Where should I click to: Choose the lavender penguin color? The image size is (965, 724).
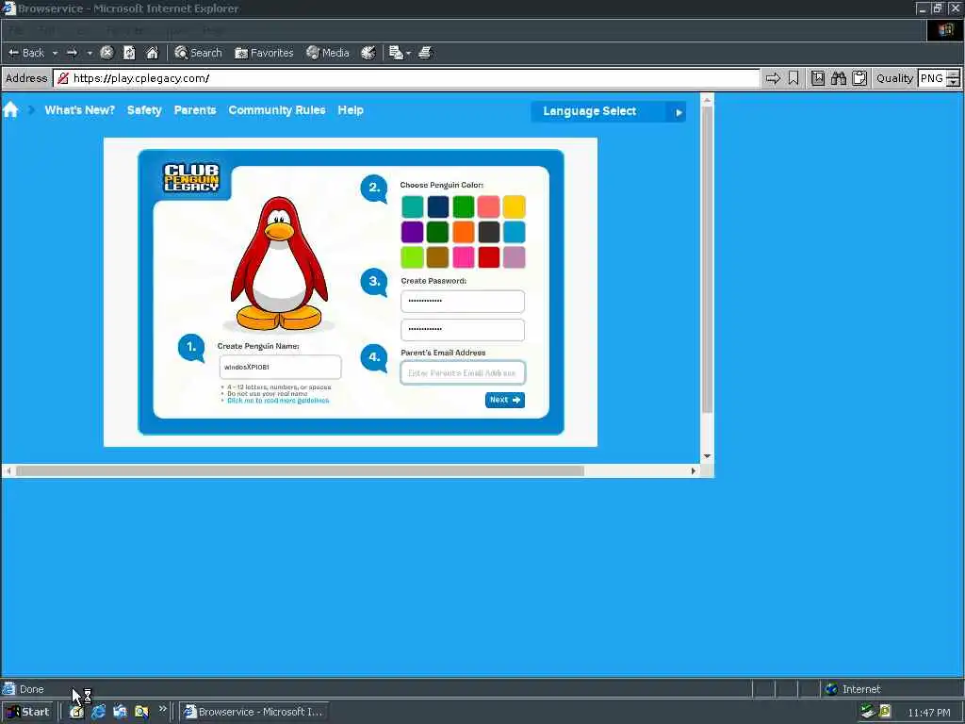click(x=514, y=257)
